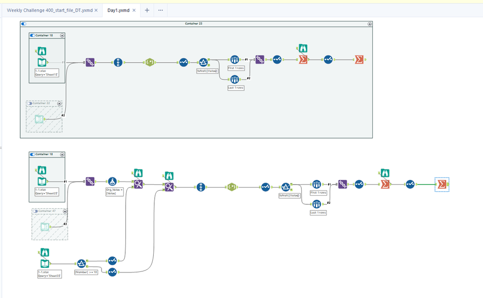The width and height of the screenshot is (483, 298).
Task: Select the Browse tool above the Sheet2$ input
Action: coord(42,170)
